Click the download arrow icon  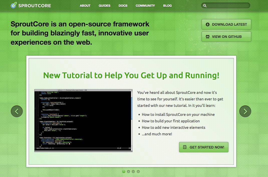[x=207, y=24]
